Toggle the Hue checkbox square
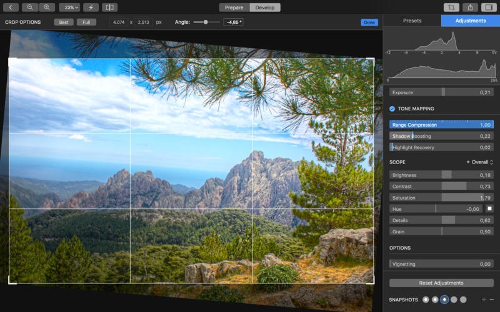 [489, 208]
